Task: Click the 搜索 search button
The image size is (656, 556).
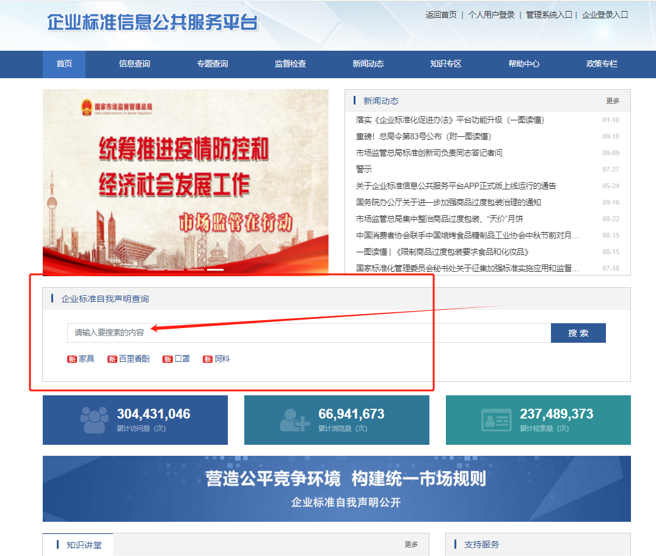Action: coord(578,333)
